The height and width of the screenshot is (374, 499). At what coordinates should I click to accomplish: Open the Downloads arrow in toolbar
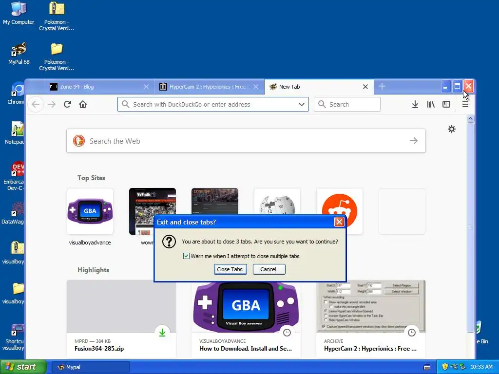[415, 104]
